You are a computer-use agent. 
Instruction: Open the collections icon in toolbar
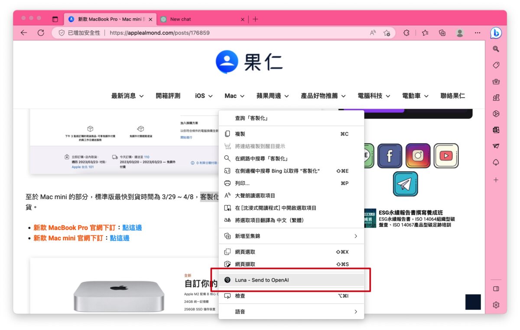[442, 33]
